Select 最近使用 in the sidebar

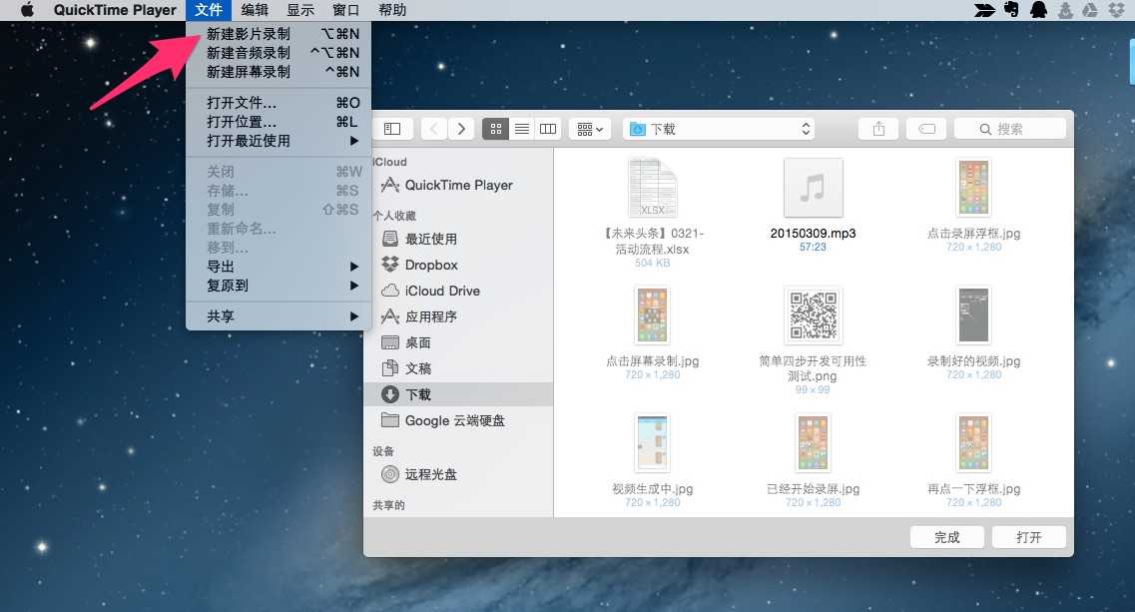pos(459,239)
